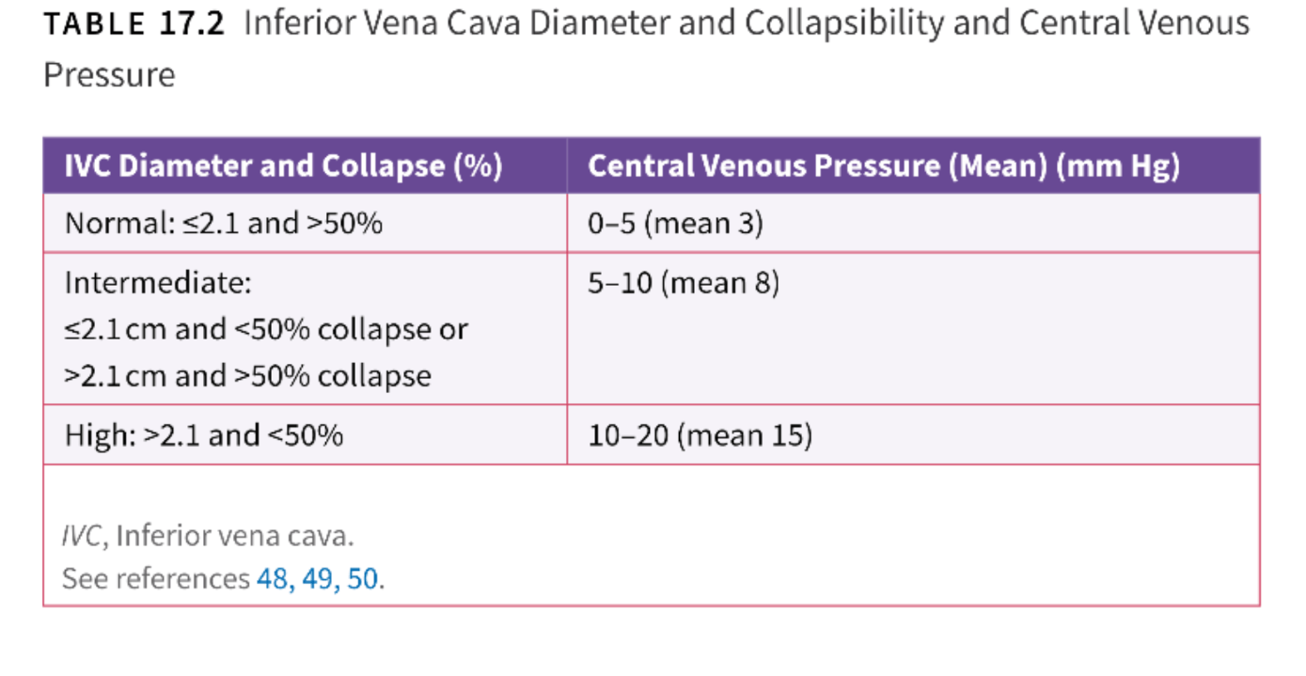1306x676 pixels.
Task: Open reference link 48
Action: (272, 578)
